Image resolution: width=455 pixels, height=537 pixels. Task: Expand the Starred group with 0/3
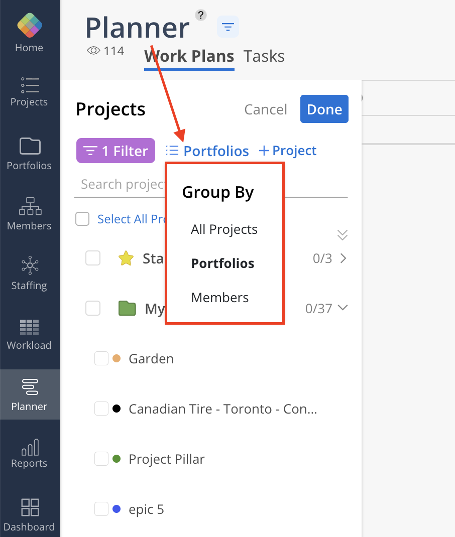click(344, 258)
